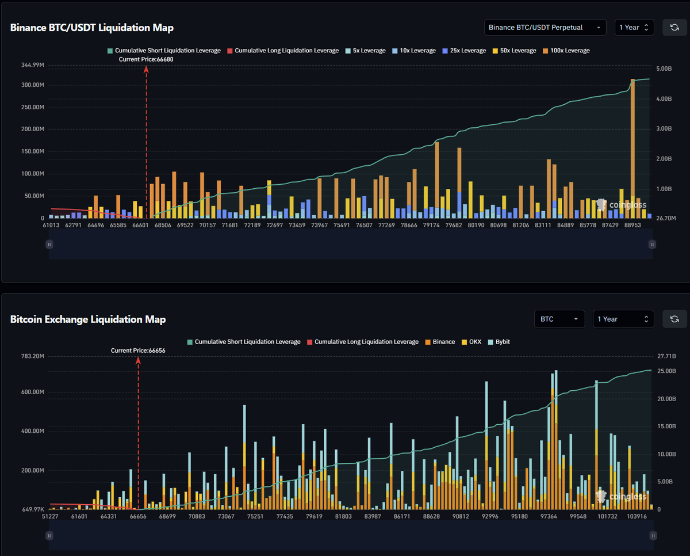Image resolution: width=690 pixels, height=556 pixels.
Task: Open the top 1 Year timeframe dropdown
Action: 634,27
